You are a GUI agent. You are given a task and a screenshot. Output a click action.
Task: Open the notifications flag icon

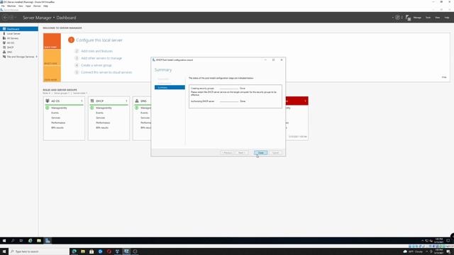tap(408, 18)
